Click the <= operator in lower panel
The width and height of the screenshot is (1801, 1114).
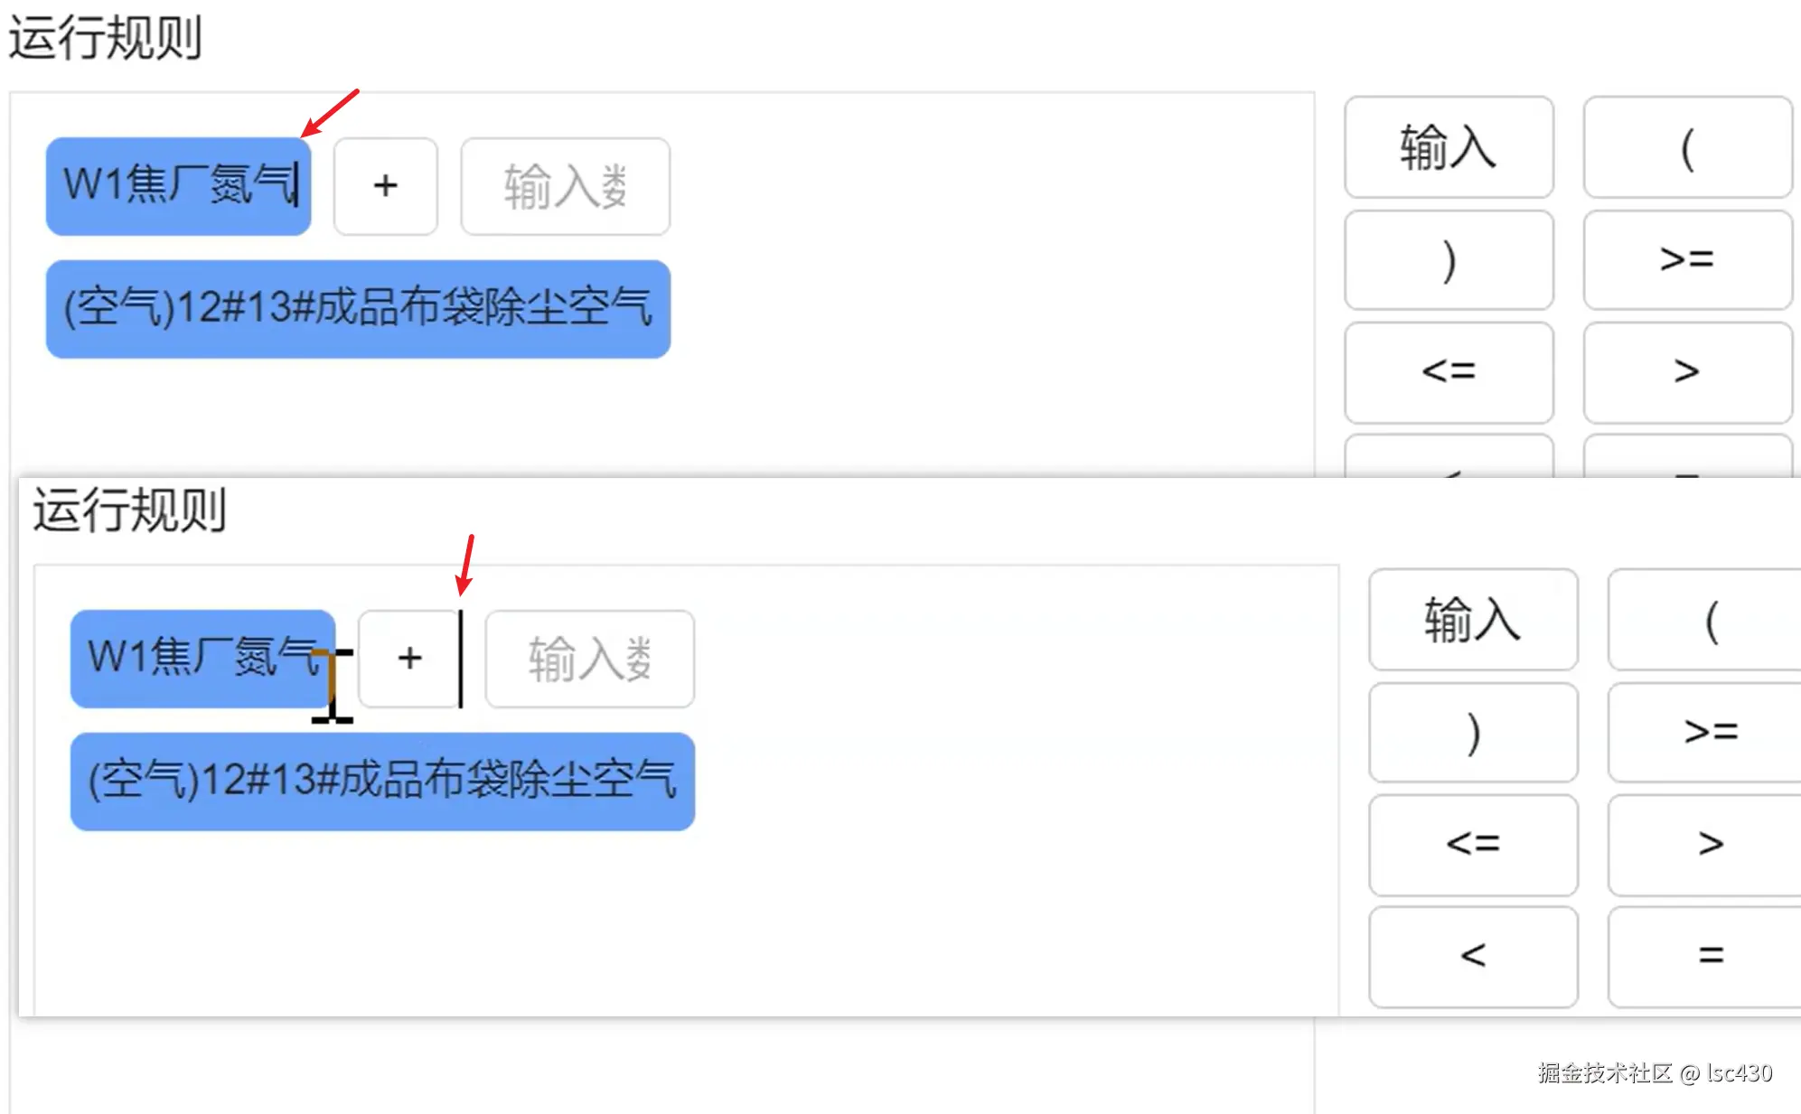(1473, 844)
